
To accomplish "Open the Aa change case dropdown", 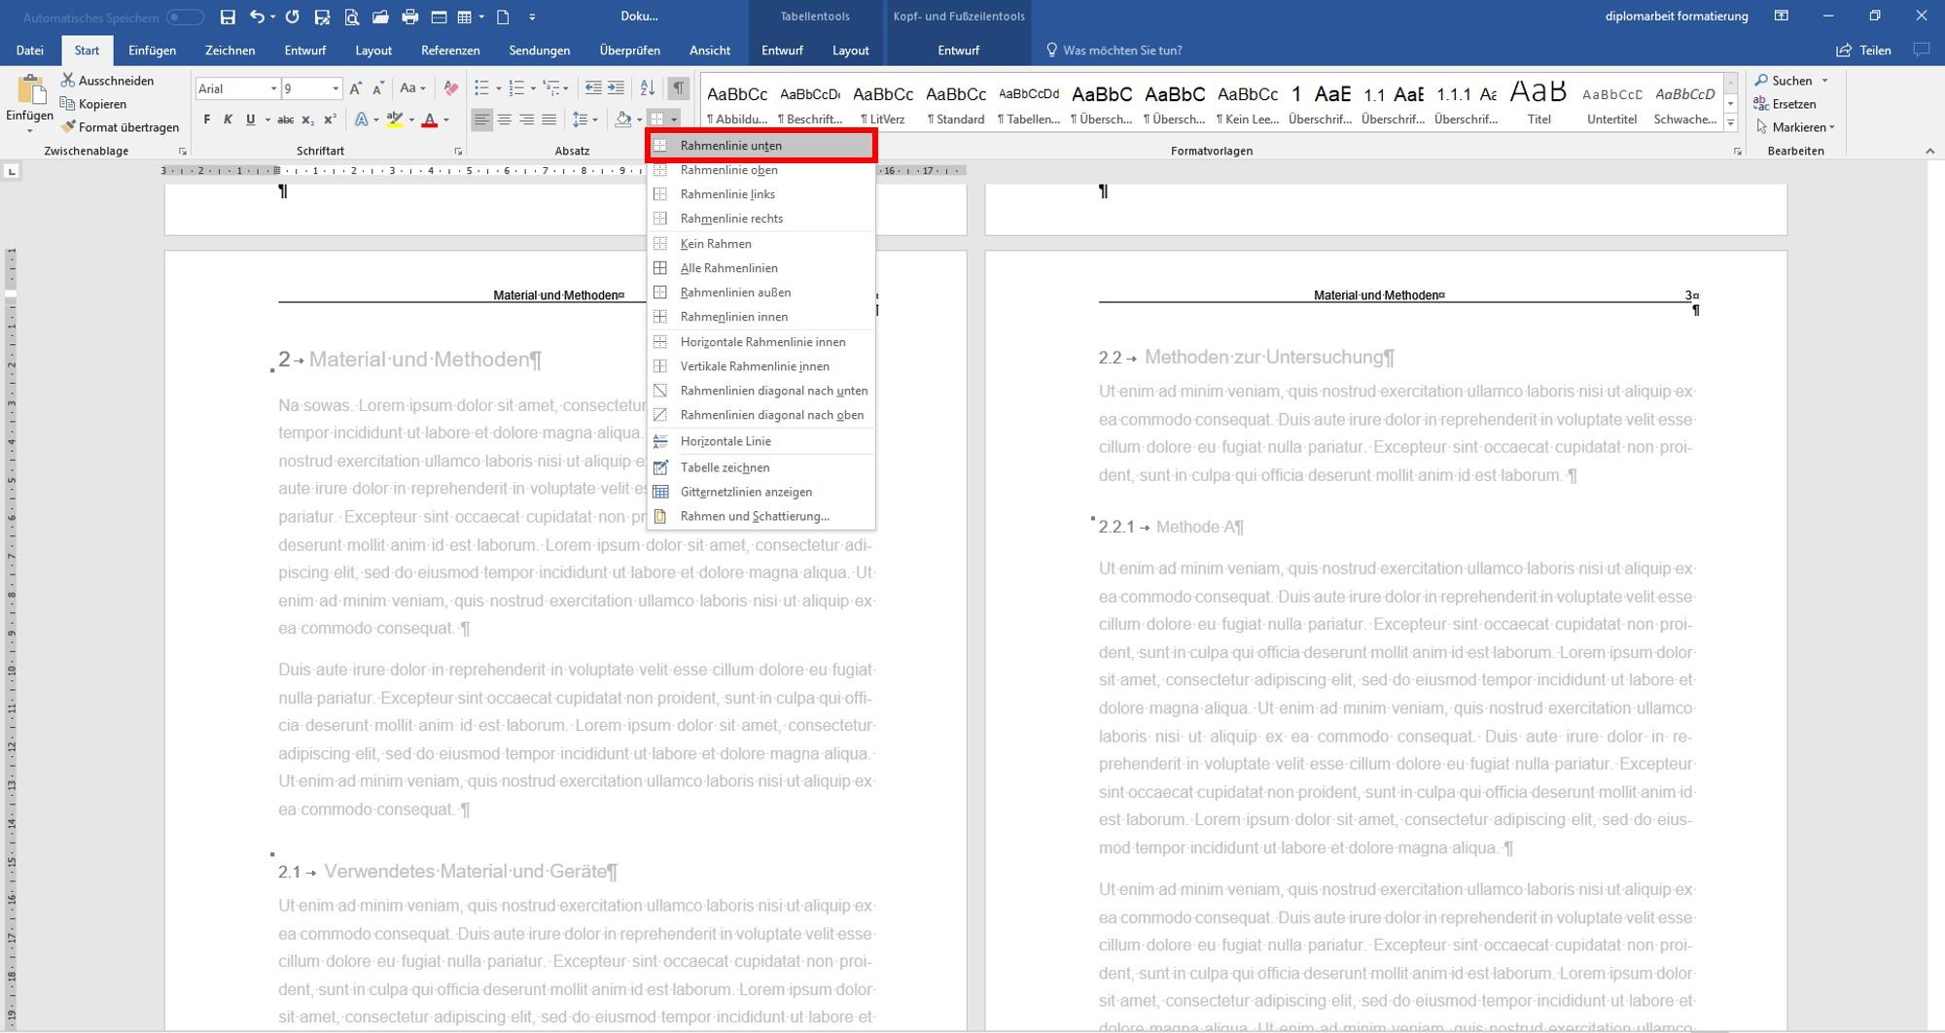I will tap(412, 88).
